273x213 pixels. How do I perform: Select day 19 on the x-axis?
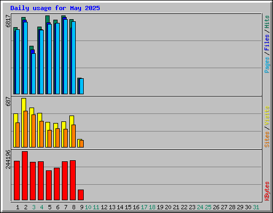(160, 207)
